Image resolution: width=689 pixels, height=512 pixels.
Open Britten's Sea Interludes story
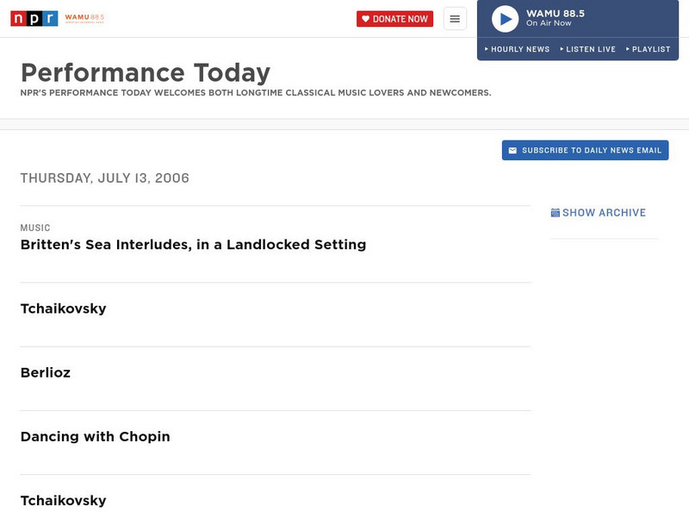pos(193,244)
